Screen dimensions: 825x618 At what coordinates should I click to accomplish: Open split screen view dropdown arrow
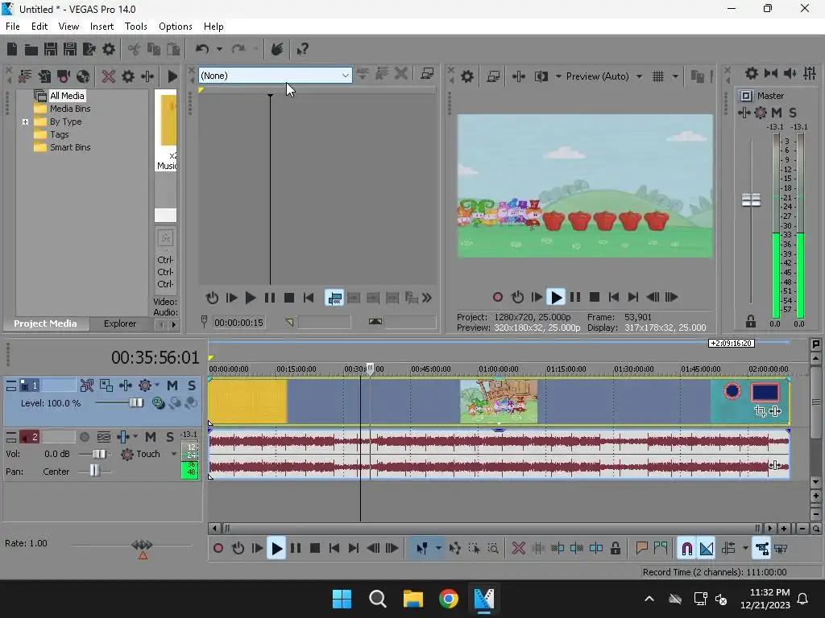[x=558, y=76]
